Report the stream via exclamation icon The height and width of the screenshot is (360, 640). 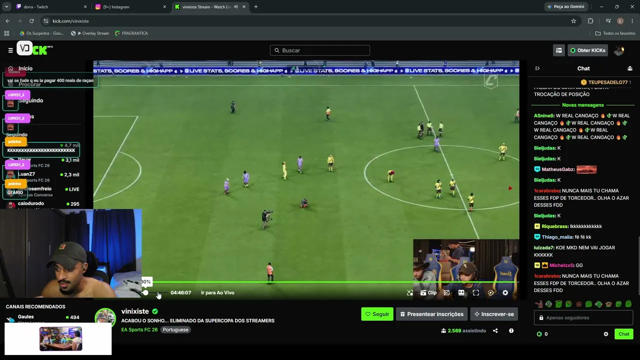click(511, 330)
